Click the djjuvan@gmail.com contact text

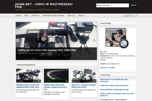tap(113, 64)
